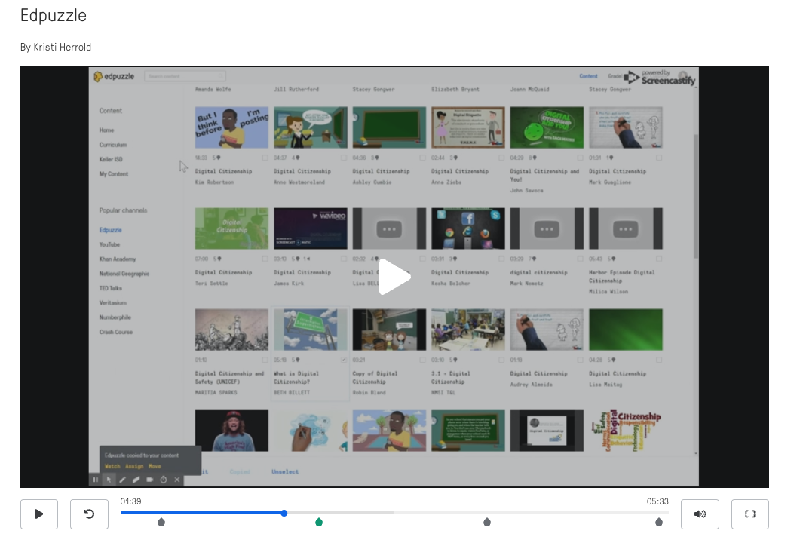
Task: Click Move in the copied notification
Action: point(155,466)
